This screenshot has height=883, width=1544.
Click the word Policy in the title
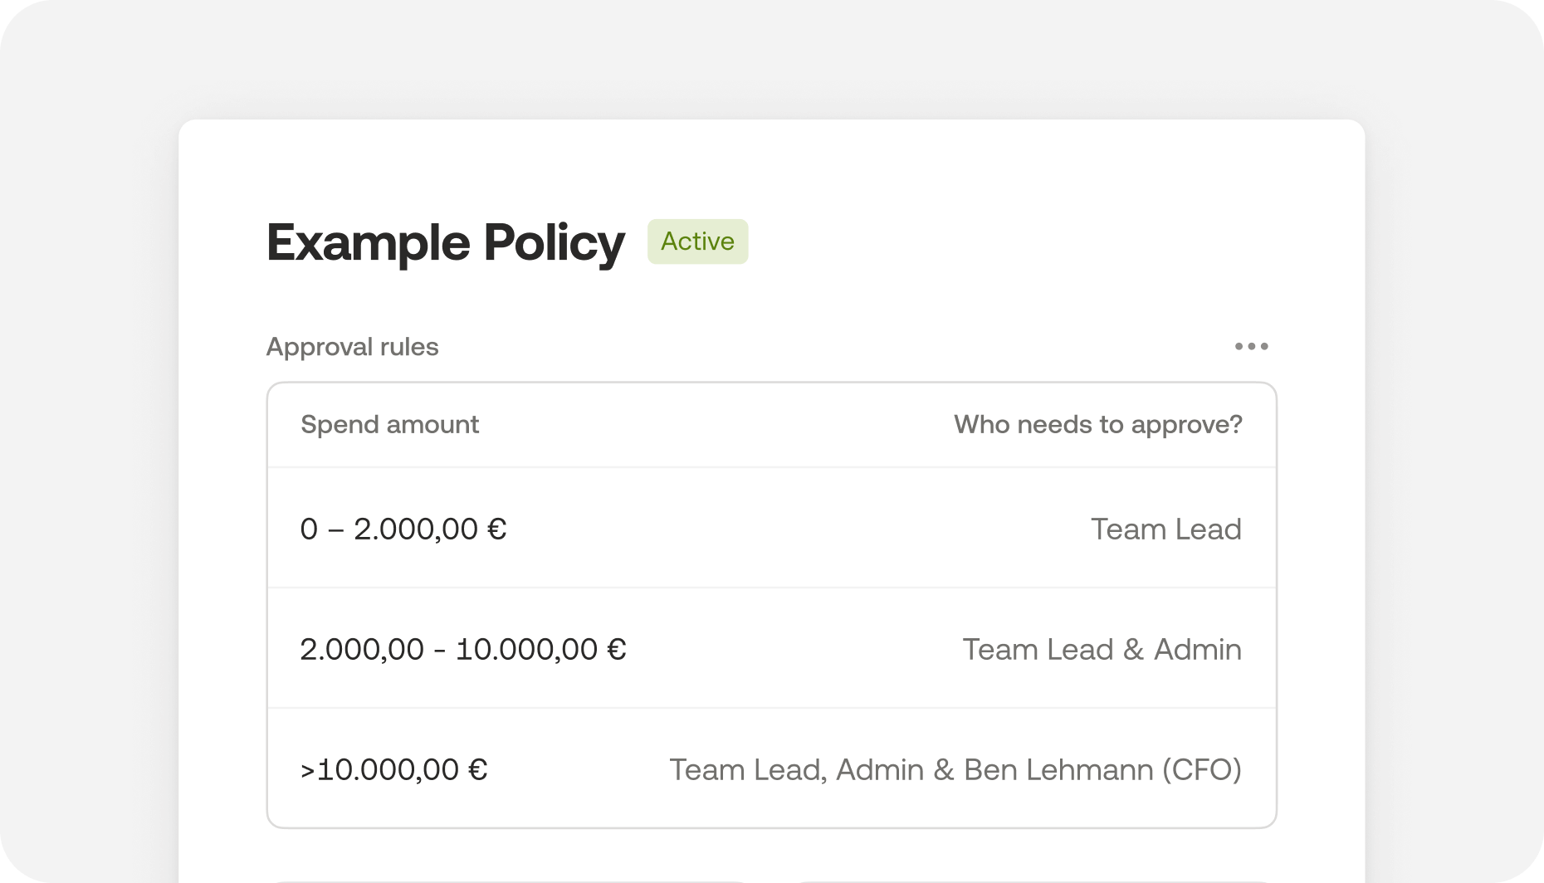click(554, 242)
